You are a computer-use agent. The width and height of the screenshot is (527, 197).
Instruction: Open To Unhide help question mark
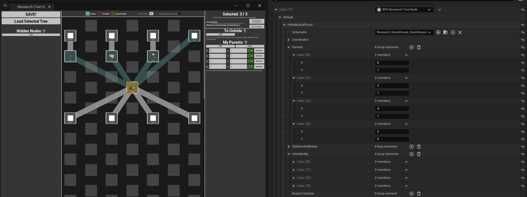[x=245, y=31]
